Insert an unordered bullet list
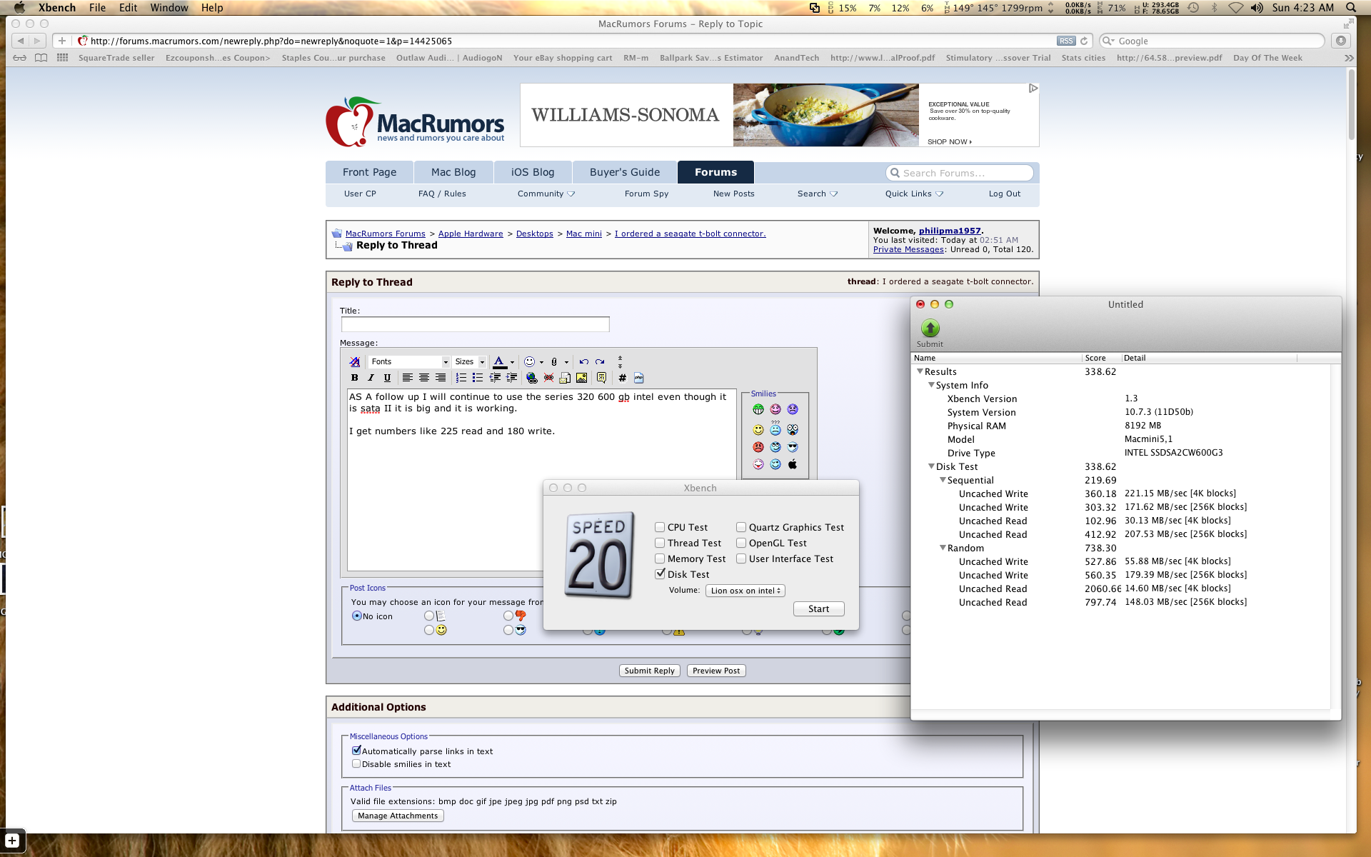The image size is (1371, 857). click(x=478, y=378)
